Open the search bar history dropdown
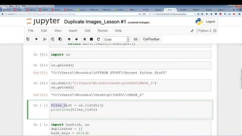The image size is (242, 136). [194, 14]
